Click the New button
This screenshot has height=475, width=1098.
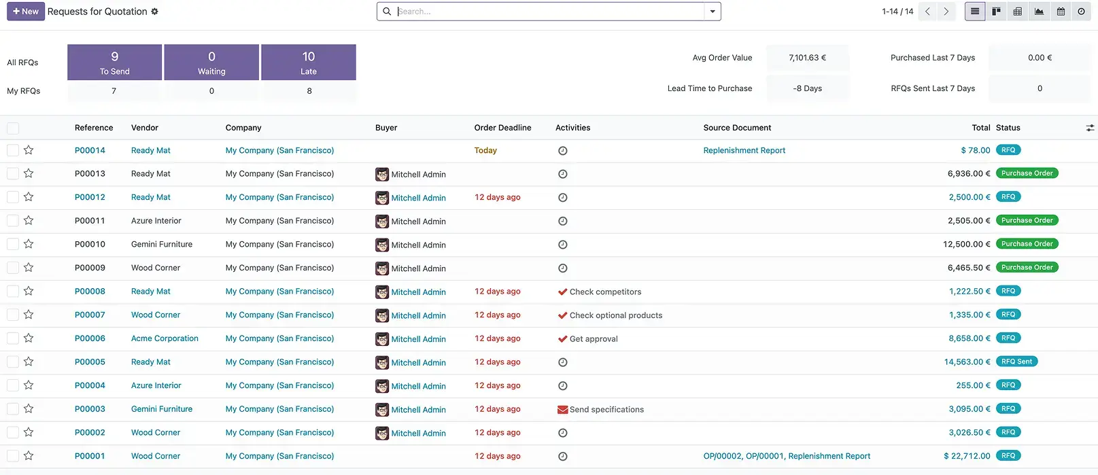[x=26, y=12]
